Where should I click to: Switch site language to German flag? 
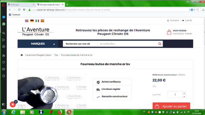click(x=32, y=21)
